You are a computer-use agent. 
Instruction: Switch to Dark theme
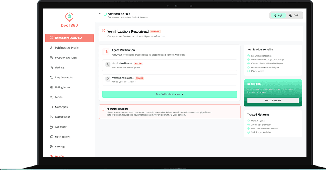pyautogui.click(x=294, y=15)
